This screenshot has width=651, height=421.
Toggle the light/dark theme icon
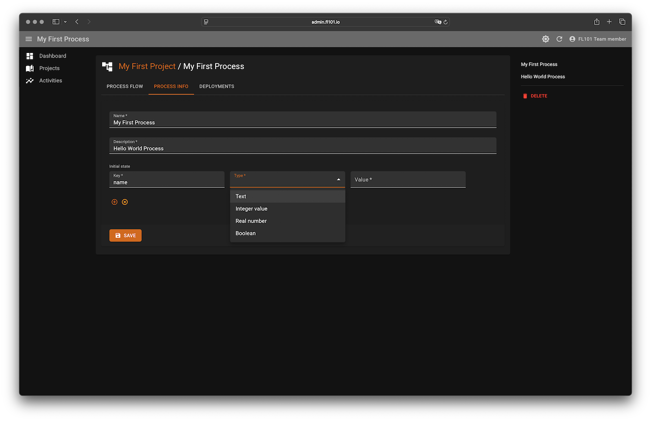point(546,39)
